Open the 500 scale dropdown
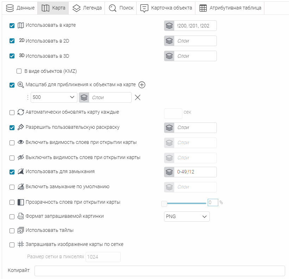Viewport: 289px width, 279px height. coord(54,97)
